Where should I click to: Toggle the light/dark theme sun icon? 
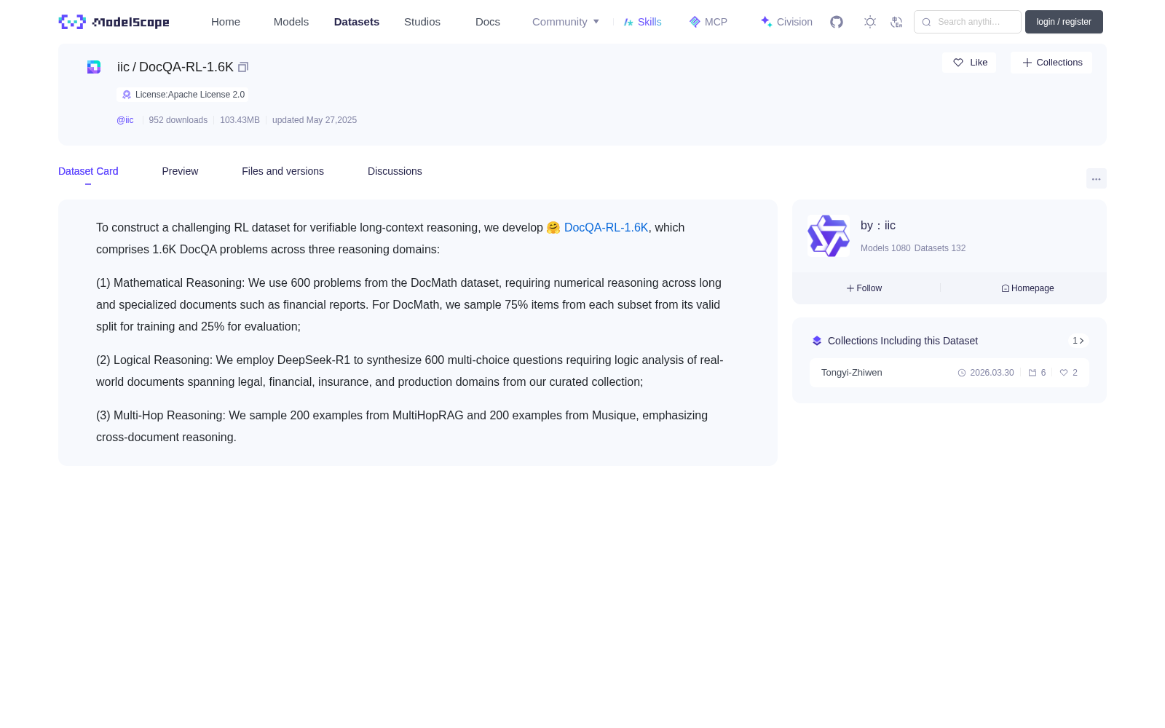(870, 22)
